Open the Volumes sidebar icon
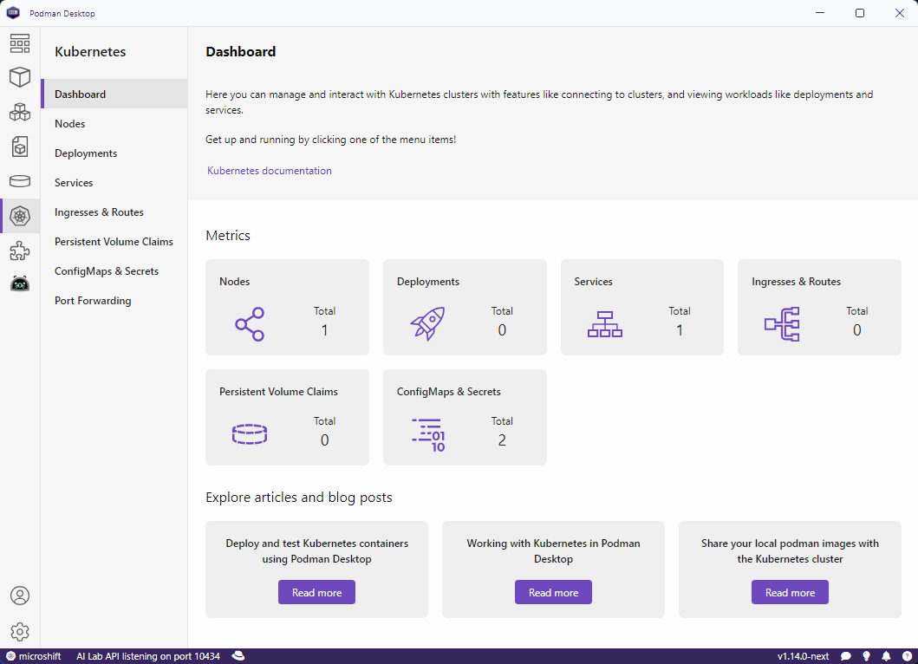The image size is (918, 664). (19, 181)
